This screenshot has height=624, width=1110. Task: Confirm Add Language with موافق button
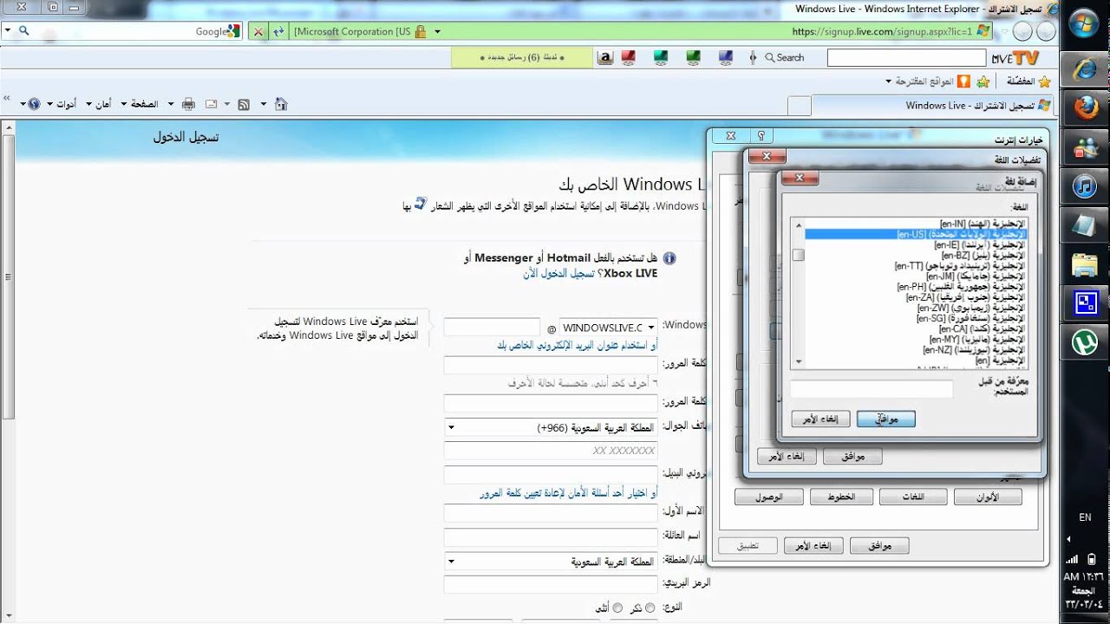coord(885,419)
